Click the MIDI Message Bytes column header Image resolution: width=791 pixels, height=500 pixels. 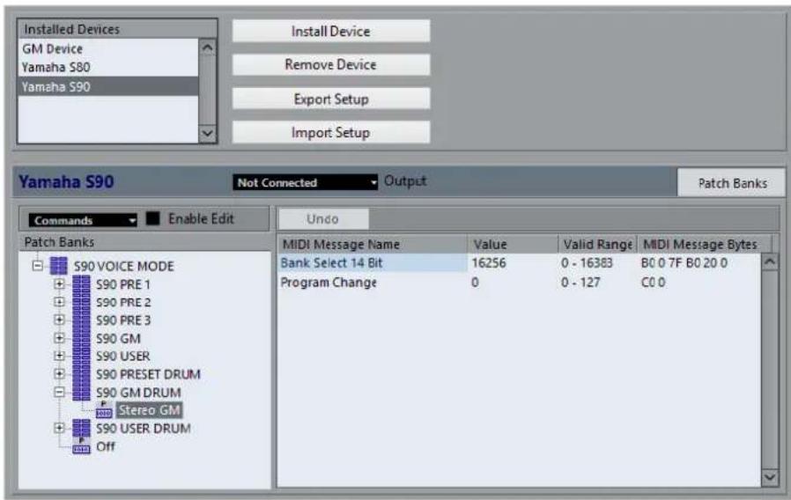(x=704, y=245)
